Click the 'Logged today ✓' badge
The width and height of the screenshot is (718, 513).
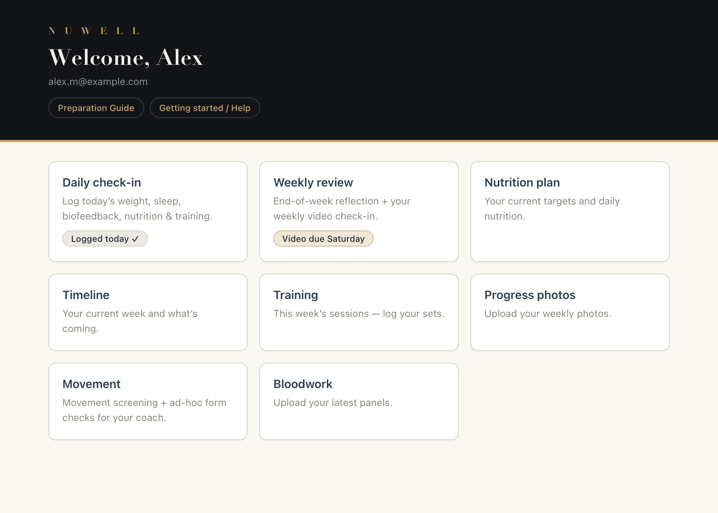pyautogui.click(x=105, y=239)
